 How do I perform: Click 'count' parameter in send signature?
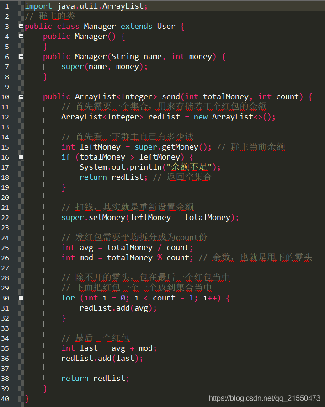[x=288, y=97]
